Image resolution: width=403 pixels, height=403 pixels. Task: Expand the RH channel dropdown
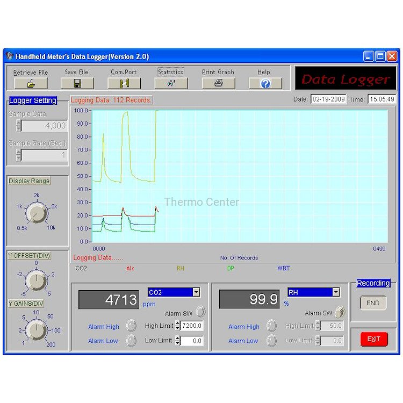pyautogui.click(x=336, y=292)
